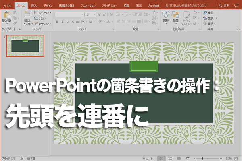The width and height of the screenshot is (242, 161).
Task: Click the 貼り付け paste icon
Action: (6, 15)
